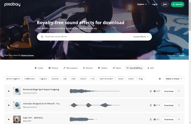Go to the Photos tab
This screenshot has height=124, width=191.
pyautogui.click(x=53, y=68)
